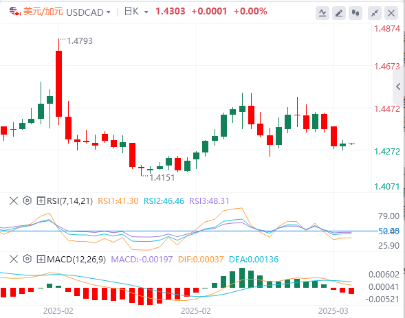The width and height of the screenshot is (405, 318).
Task: Click the US-Canada currency flag icon
Action: click(15, 12)
